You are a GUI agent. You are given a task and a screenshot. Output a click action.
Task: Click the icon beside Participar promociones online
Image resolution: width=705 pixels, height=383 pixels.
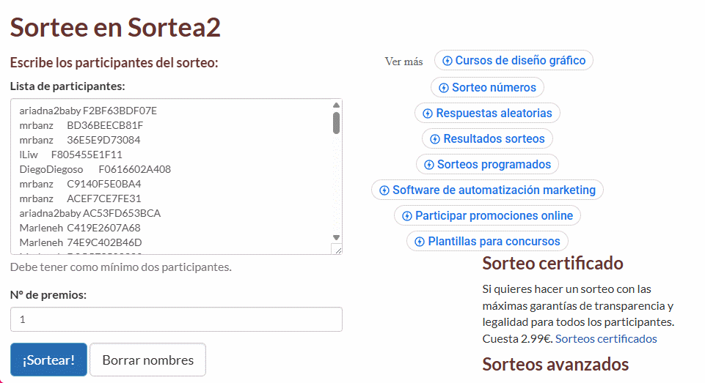(x=407, y=216)
